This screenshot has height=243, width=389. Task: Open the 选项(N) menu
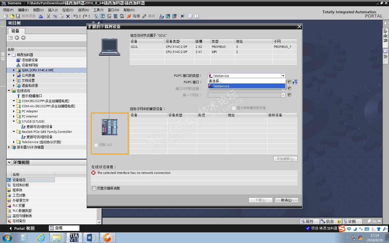pyautogui.click(x=83, y=10)
